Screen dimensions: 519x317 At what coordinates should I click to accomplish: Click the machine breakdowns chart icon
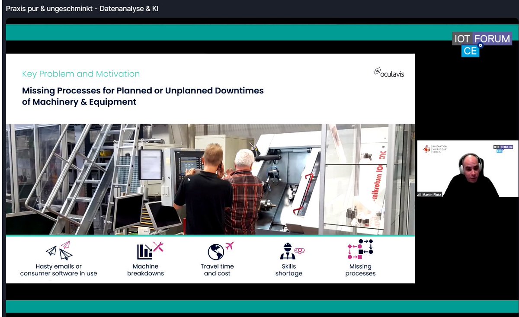coord(150,250)
